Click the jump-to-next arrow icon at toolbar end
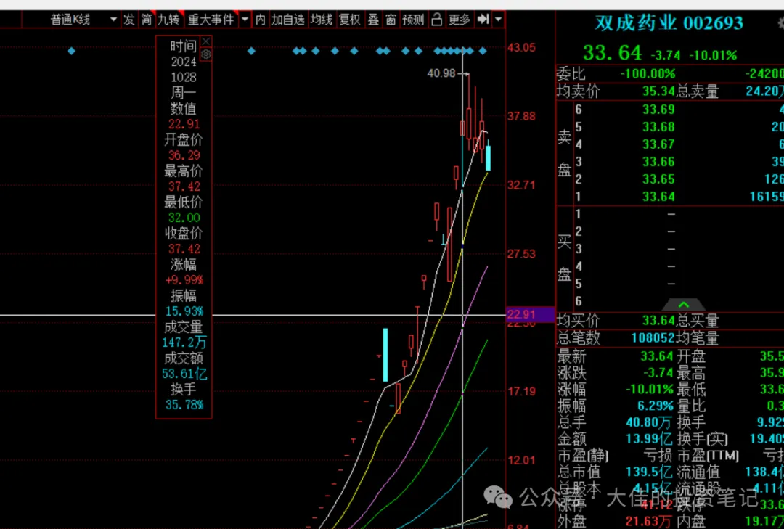784x529 pixels. pyautogui.click(x=481, y=20)
